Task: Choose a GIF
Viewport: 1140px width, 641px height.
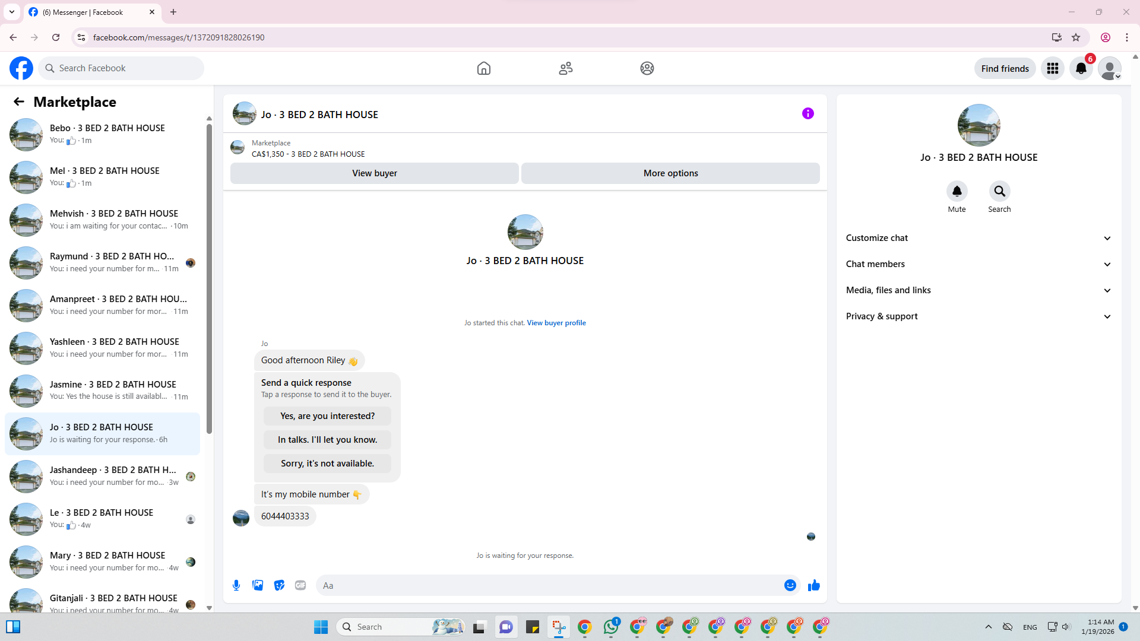Action: 300,585
